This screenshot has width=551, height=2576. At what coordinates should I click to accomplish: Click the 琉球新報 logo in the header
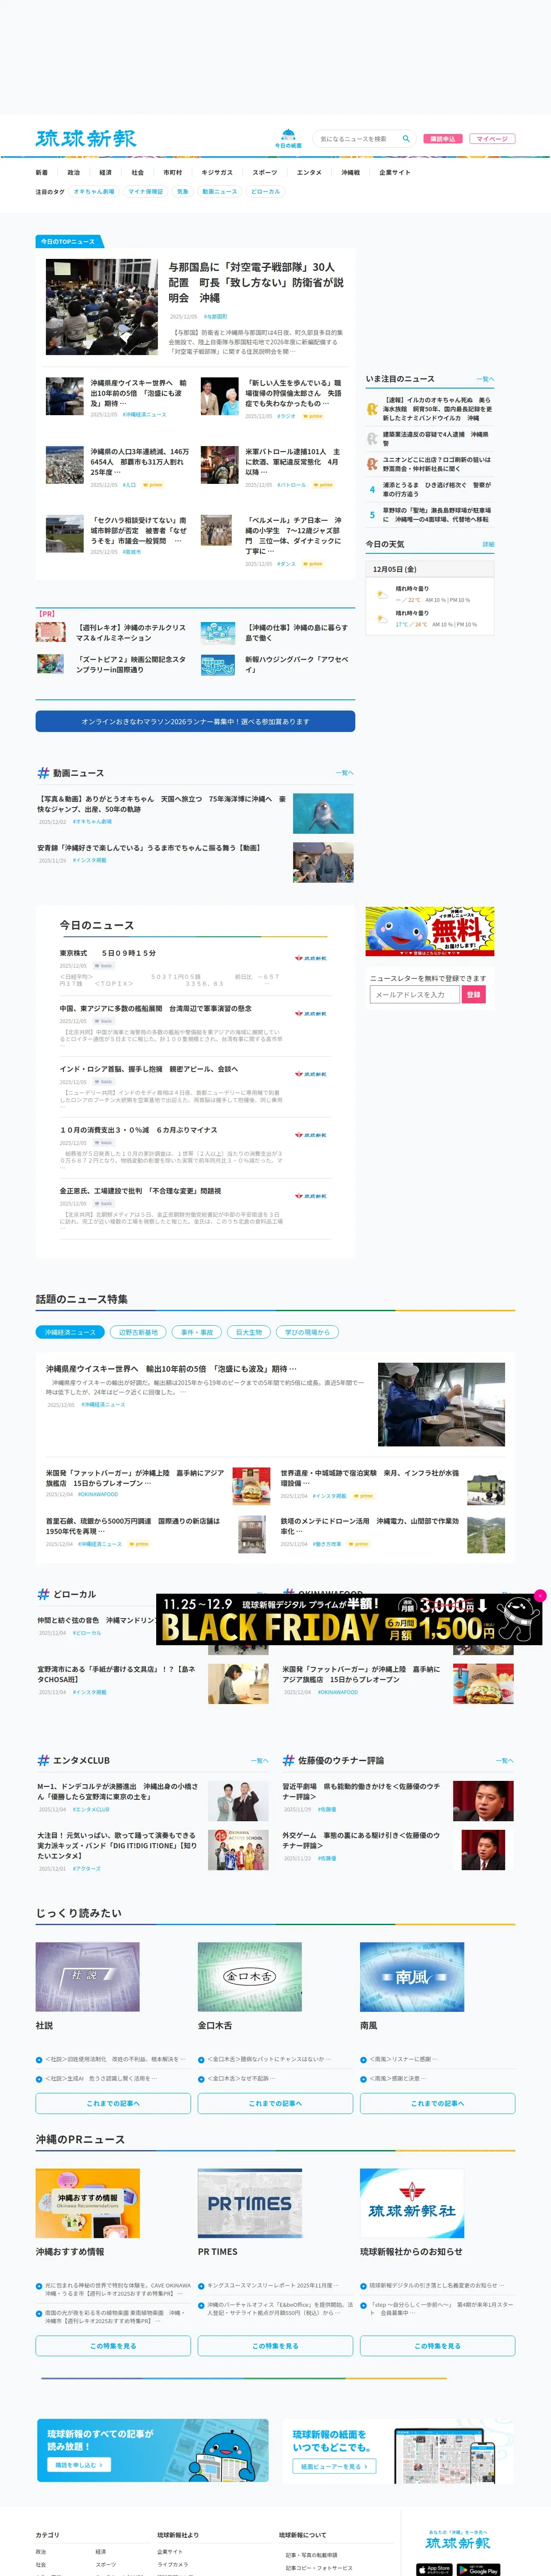[x=86, y=139]
